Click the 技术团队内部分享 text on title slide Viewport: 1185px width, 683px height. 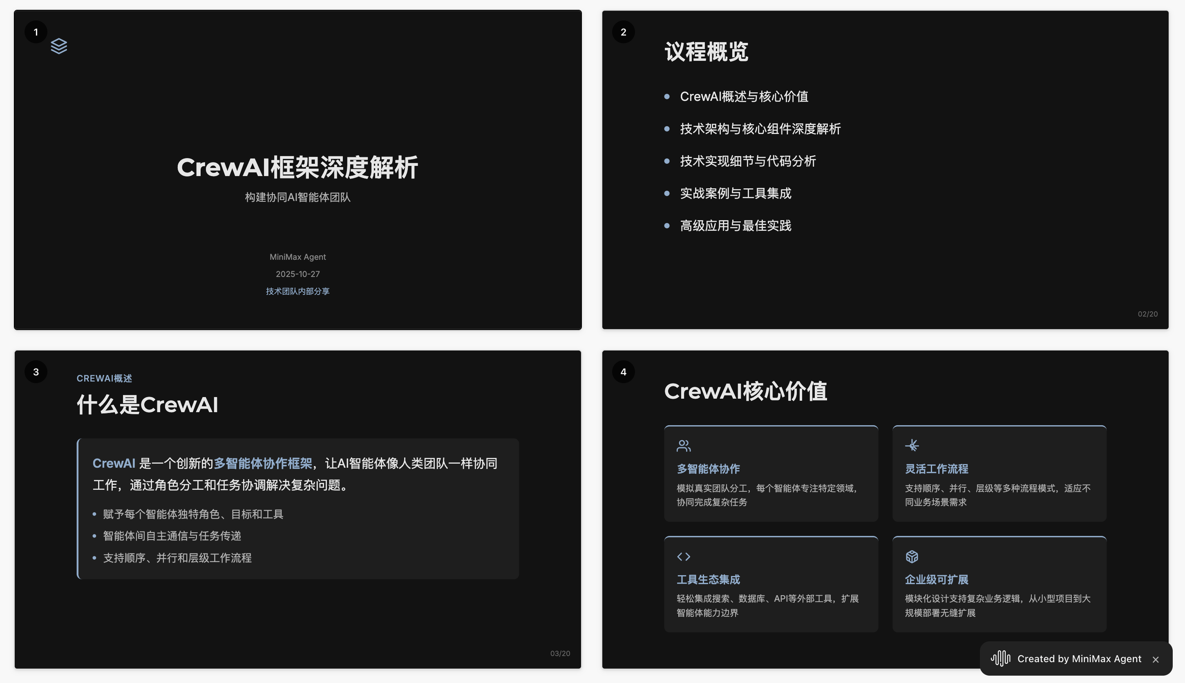click(297, 291)
